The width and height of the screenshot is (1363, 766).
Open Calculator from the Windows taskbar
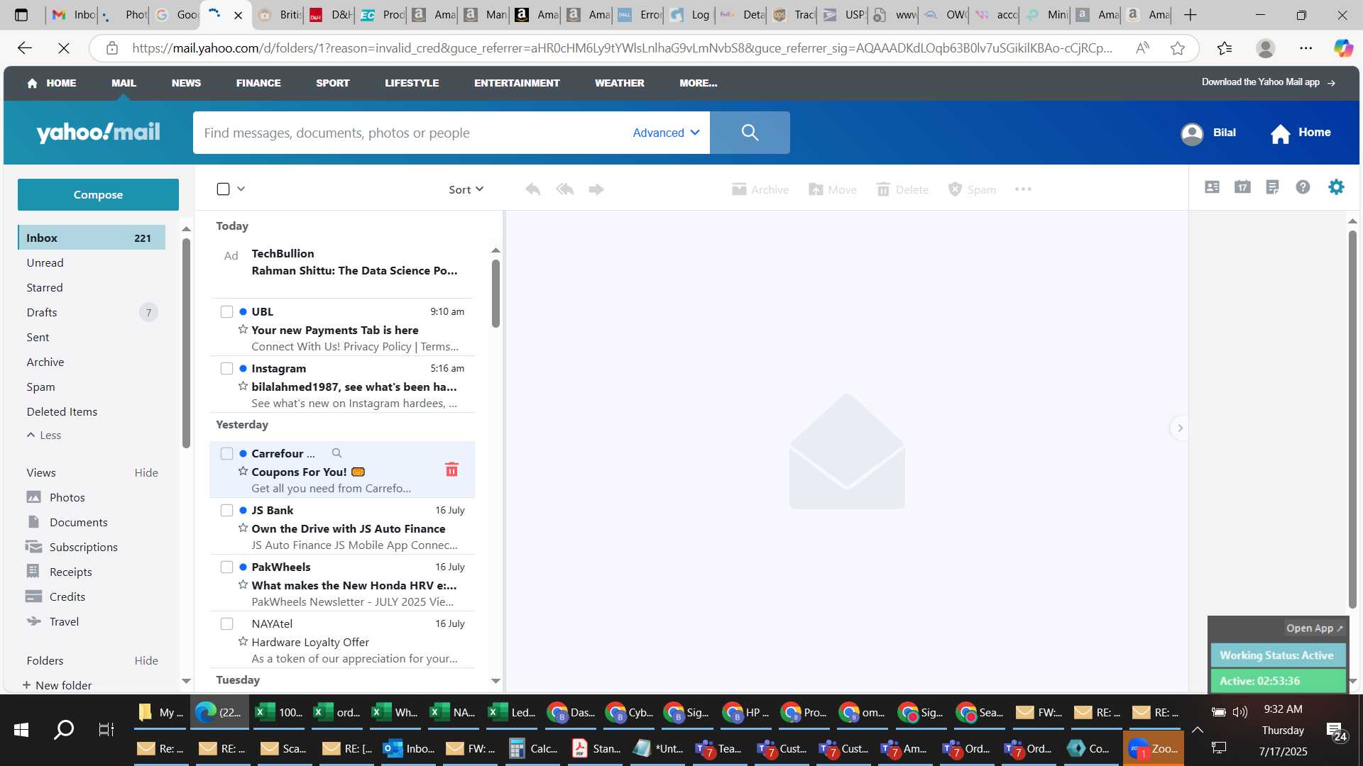[534, 748]
